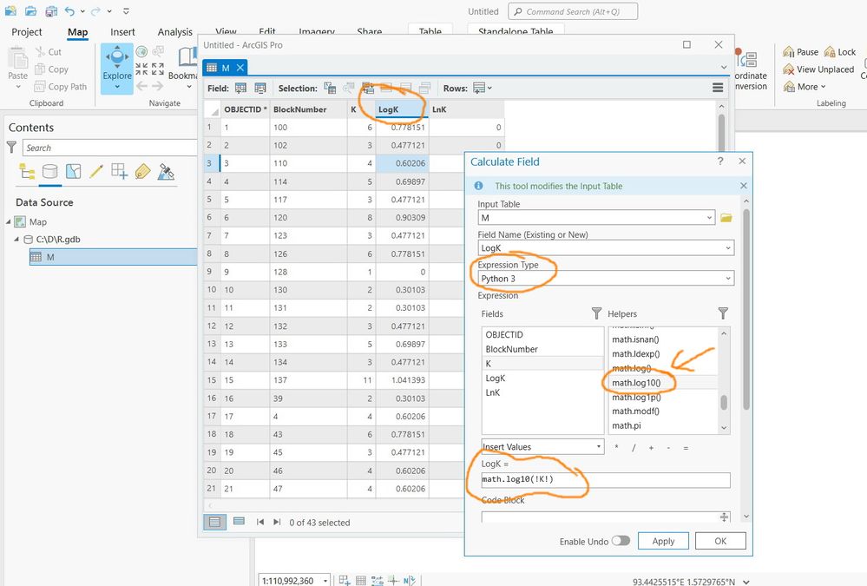
Task: Toggle the Enable Undo switch
Action: click(x=621, y=541)
